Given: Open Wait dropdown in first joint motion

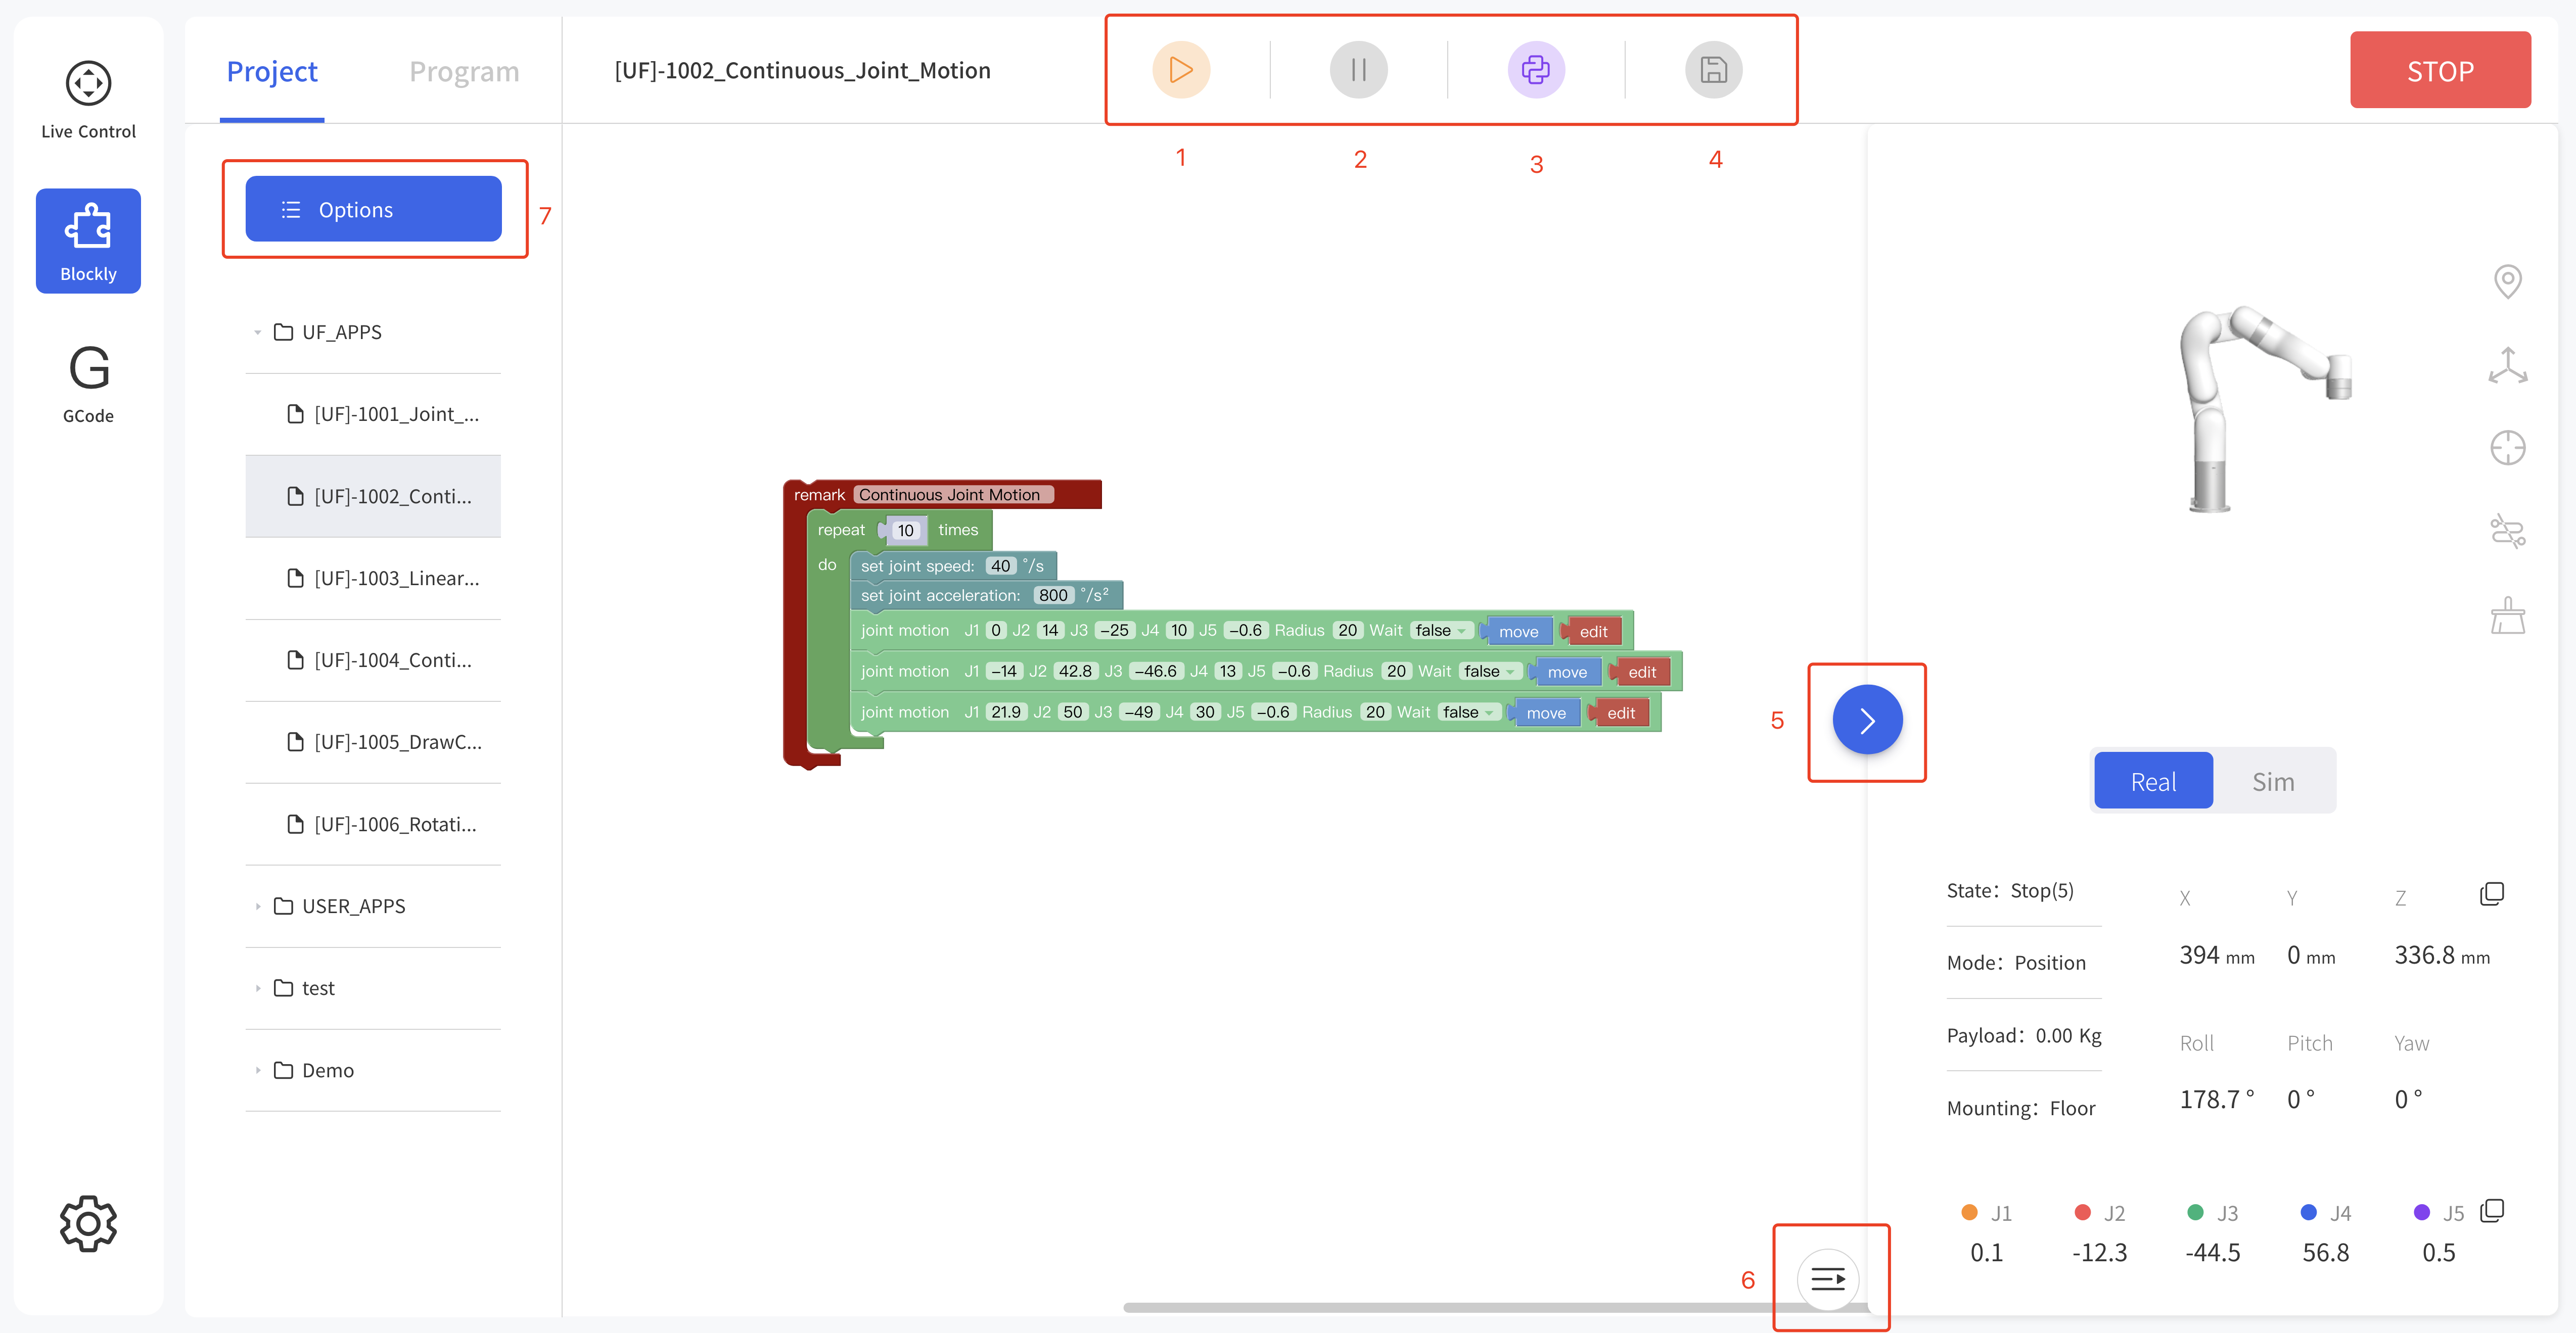Looking at the screenshot, I should [1440, 630].
